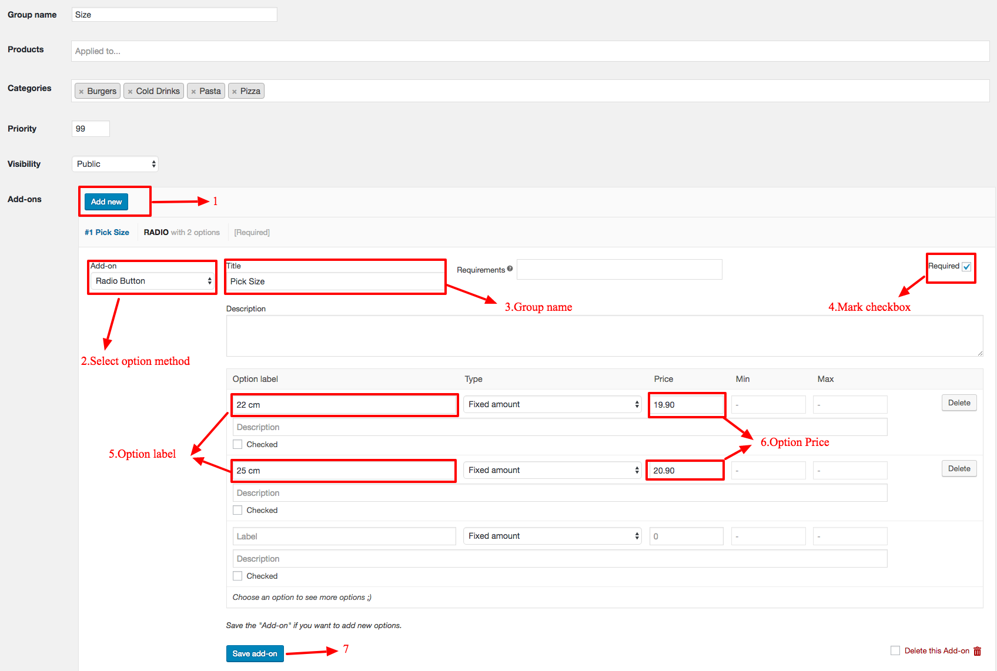Click the add-on Description textarea
The width and height of the screenshot is (997, 671).
(604, 335)
